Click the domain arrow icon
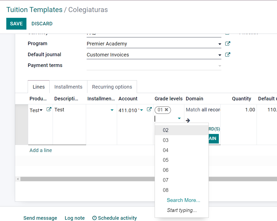Viewport: 277px width, 221px height. click(188, 121)
